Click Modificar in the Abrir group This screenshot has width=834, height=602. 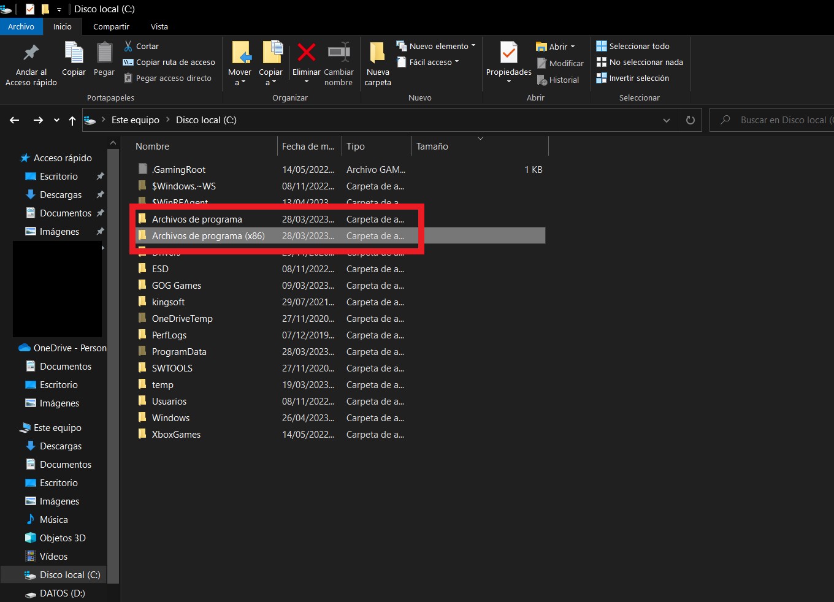coord(560,63)
